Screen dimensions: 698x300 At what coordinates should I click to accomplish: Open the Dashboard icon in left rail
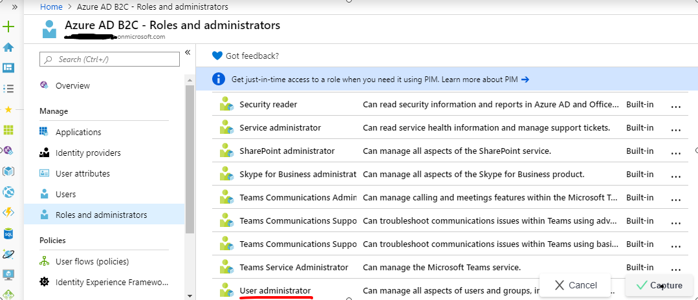click(8, 68)
